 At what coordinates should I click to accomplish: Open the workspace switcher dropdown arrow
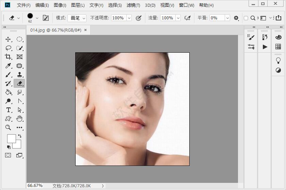(x=270, y=18)
